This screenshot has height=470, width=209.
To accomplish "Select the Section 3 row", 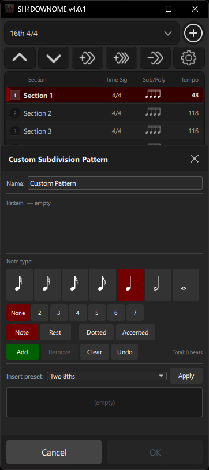I will tap(104, 131).
